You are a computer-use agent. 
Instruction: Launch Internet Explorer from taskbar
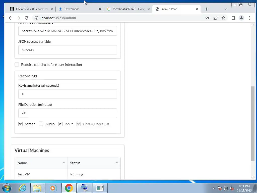pyautogui.click(x=22, y=188)
